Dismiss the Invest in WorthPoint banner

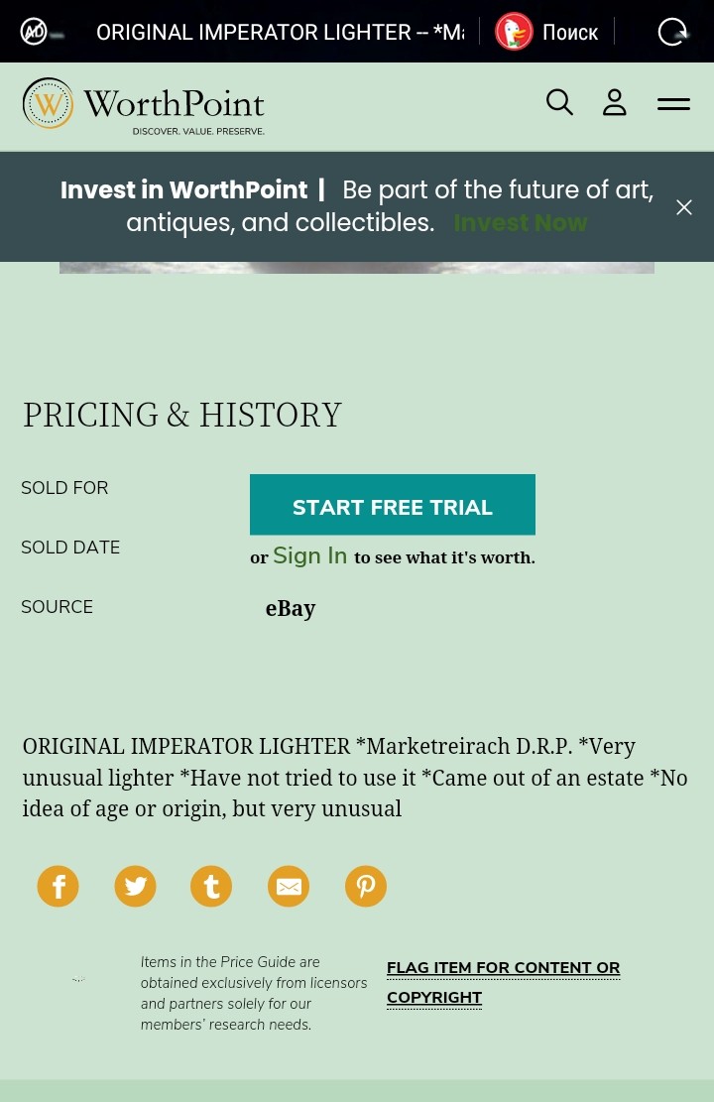(684, 207)
